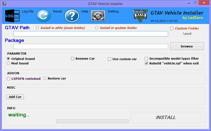Image resolution: width=211 pixels, height=131 pixels.
Task: Click the Add Car button
Action: pyautogui.click(x=15, y=97)
